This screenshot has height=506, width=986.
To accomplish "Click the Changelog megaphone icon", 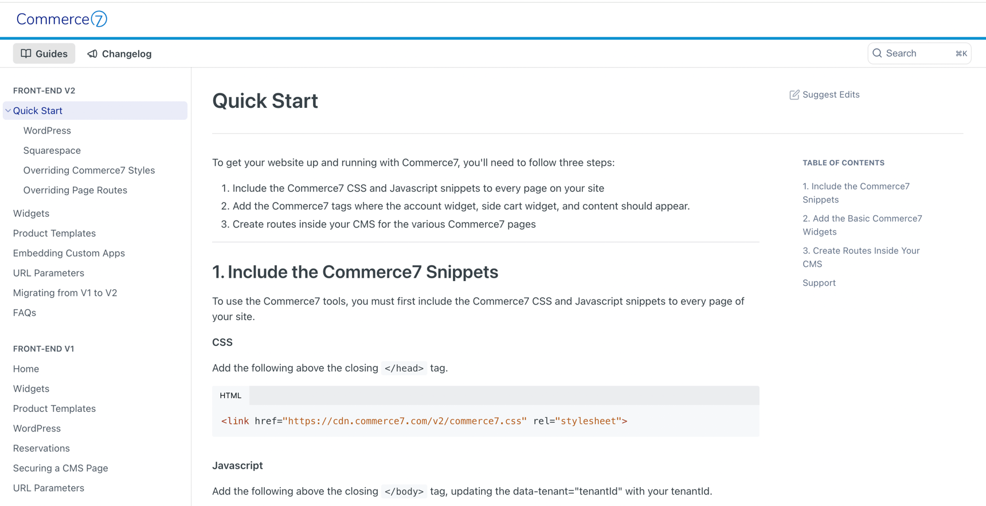I will pyautogui.click(x=92, y=53).
